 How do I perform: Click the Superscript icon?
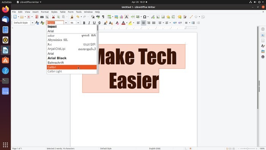[106, 23]
